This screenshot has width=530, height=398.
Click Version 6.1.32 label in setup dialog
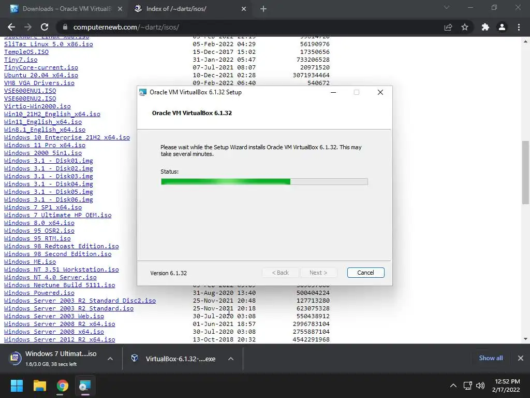click(168, 273)
